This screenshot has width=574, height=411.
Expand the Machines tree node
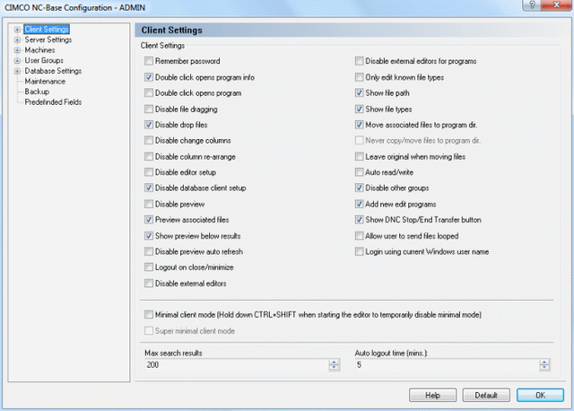coord(17,50)
